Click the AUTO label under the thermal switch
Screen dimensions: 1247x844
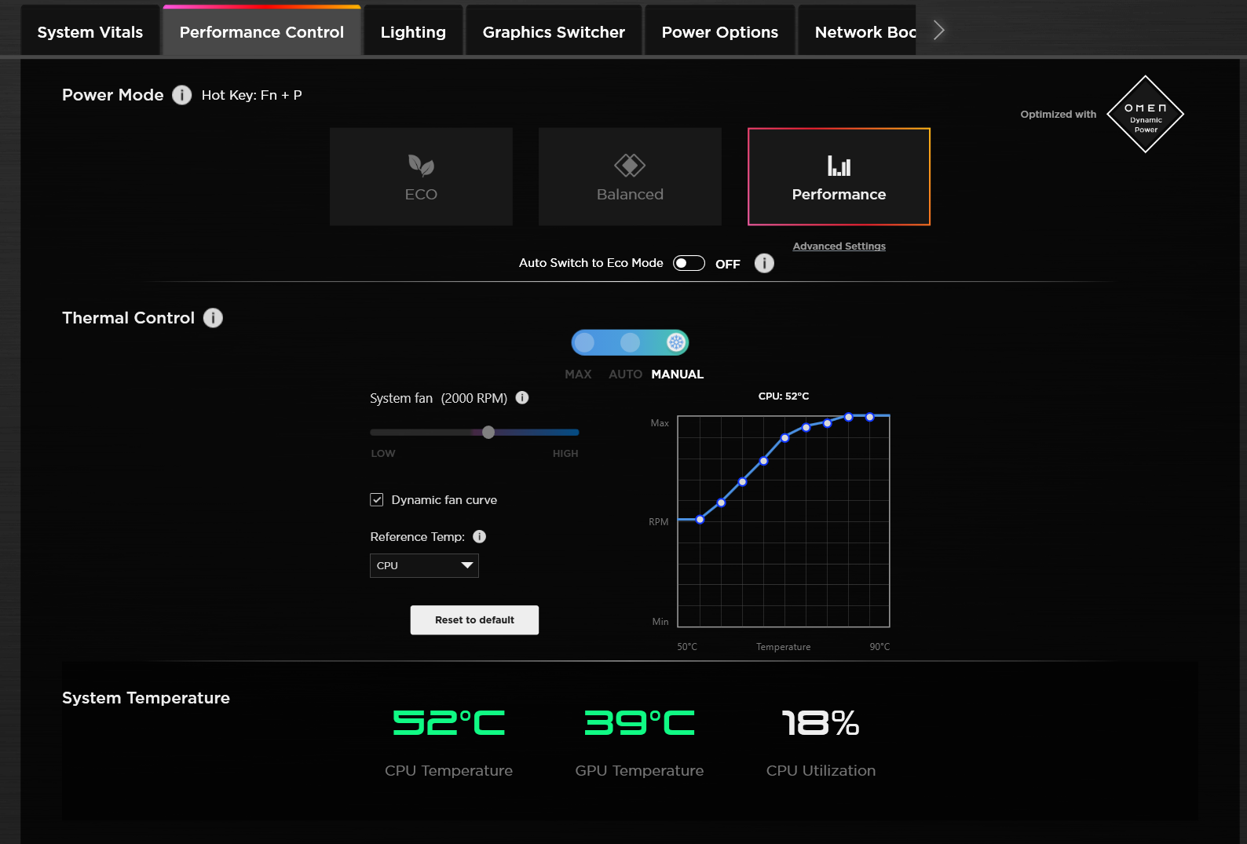625,375
